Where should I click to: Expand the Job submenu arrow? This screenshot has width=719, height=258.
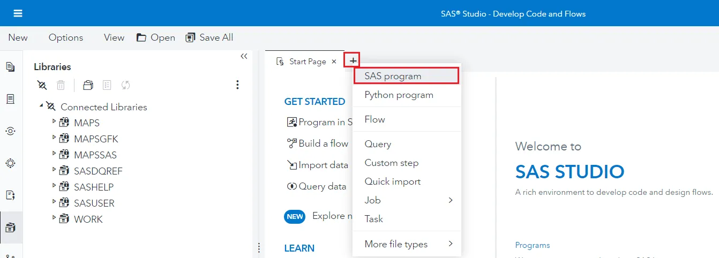pyautogui.click(x=450, y=200)
